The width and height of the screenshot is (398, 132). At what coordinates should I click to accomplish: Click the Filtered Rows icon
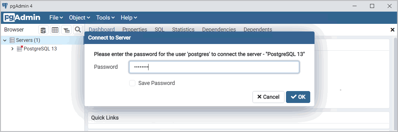point(67,30)
